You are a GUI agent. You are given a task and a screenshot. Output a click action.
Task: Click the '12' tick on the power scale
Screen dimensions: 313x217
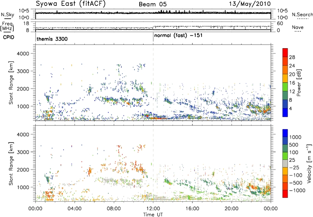[x=292, y=92]
